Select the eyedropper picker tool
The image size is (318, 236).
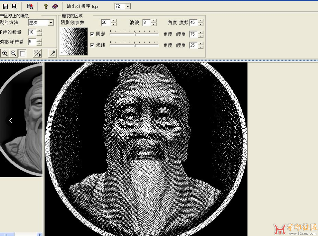(53, 53)
